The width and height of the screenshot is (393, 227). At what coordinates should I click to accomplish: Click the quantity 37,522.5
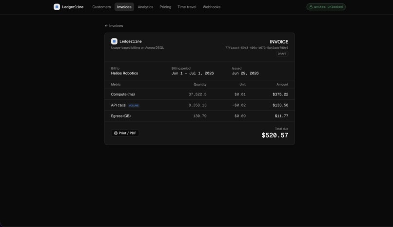click(197, 95)
